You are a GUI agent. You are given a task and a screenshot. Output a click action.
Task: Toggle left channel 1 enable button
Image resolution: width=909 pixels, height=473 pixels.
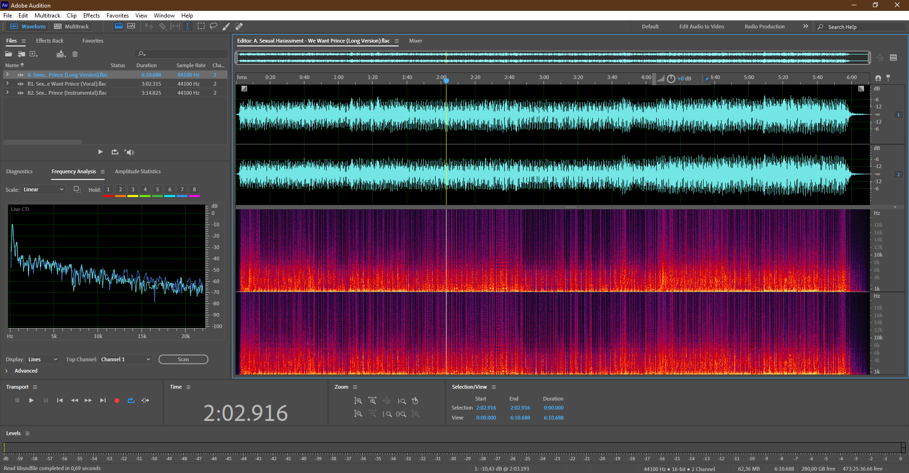coord(899,115)
